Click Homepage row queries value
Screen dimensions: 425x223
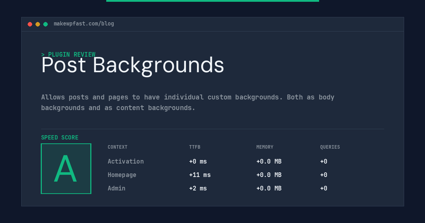(324, 175)
